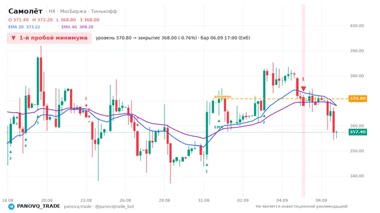Click the green EMA crossover label on chart
380x213 pixels.
coord(218,127)
